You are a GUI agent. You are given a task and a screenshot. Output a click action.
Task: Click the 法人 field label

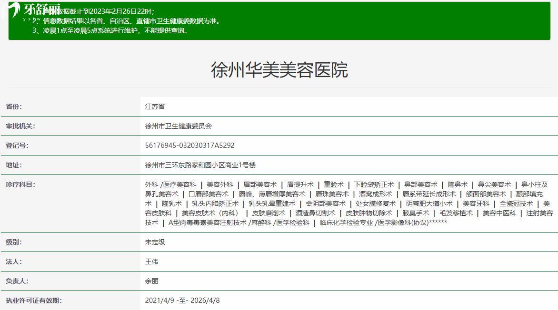pyautogui.click(x=14, y=262)
